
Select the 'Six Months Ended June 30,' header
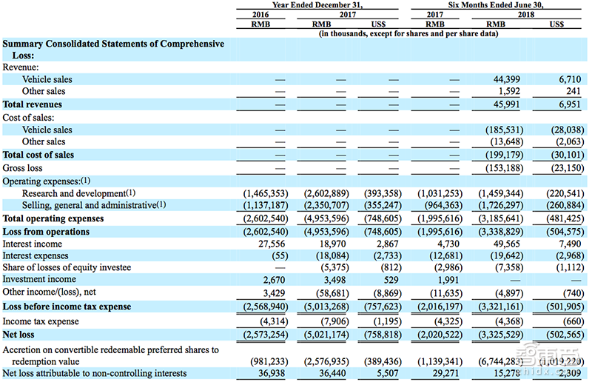pyautogui.click(x=496, y=5)
